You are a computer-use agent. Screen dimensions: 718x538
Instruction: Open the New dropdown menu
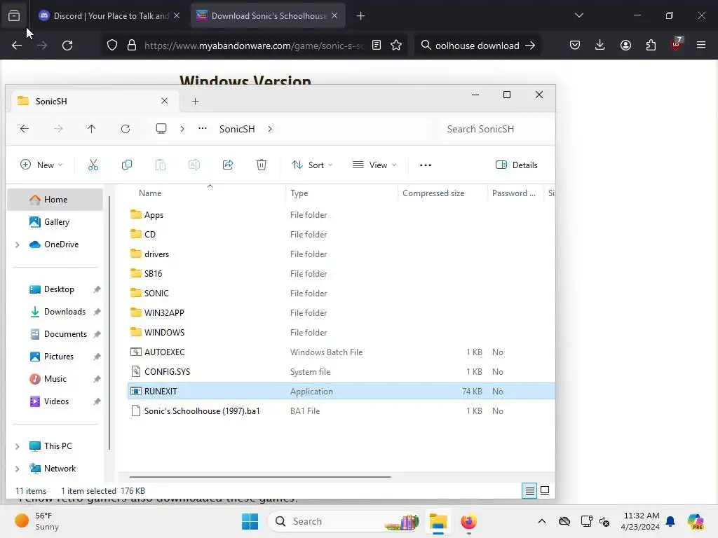(x=41, y=165)
